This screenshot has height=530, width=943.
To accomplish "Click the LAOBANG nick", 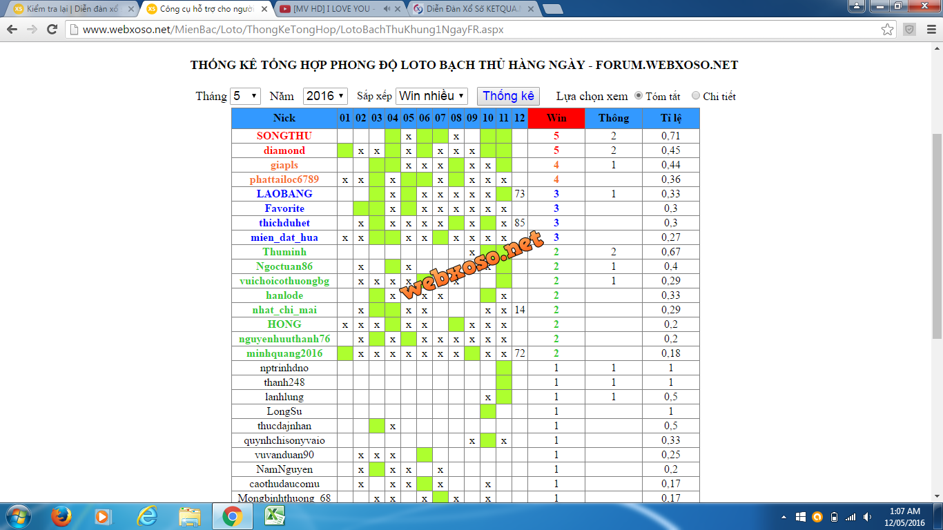I will [284, 194].
